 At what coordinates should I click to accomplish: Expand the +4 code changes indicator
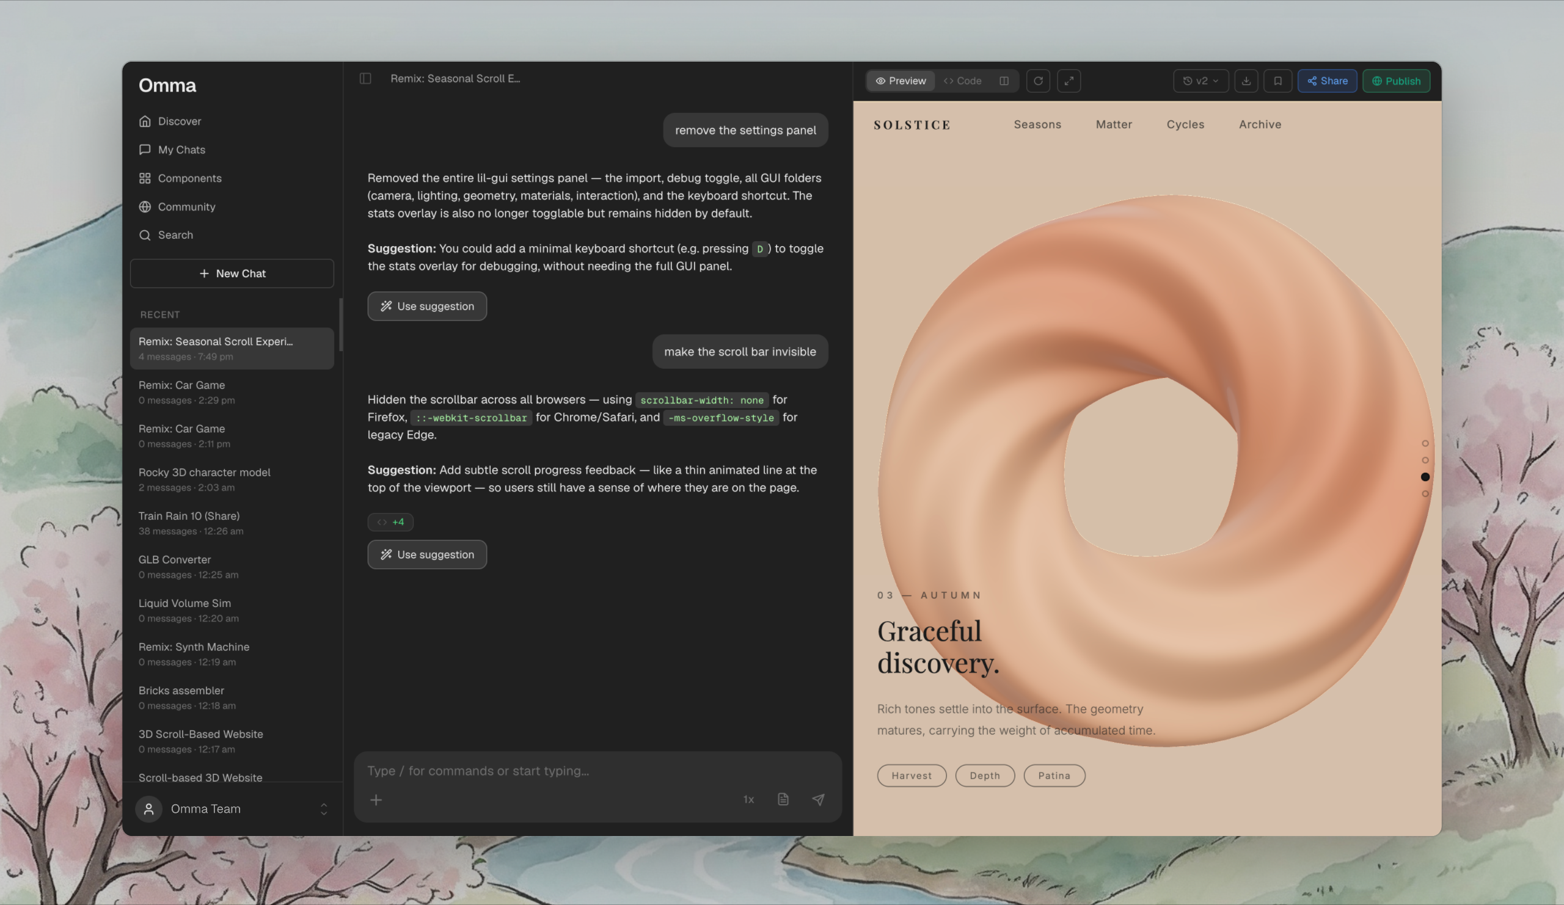(x=391, y=522)
